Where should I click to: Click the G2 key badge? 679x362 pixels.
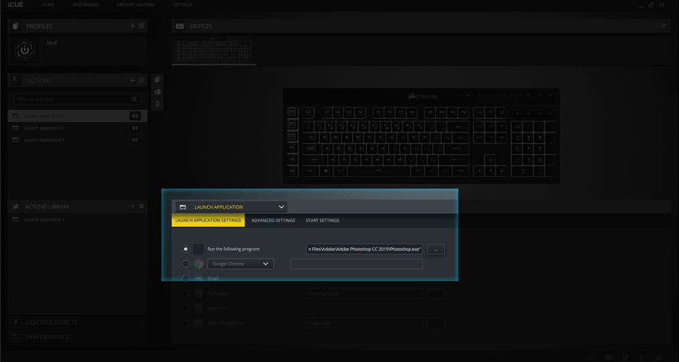(x=135, y=140)
